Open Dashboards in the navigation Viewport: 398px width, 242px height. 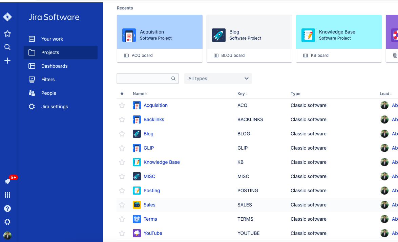point(61,66)
